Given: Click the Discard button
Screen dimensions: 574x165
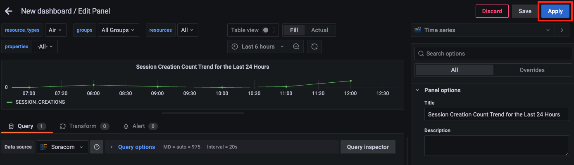Looking at the screenshot, I should 492,11.
